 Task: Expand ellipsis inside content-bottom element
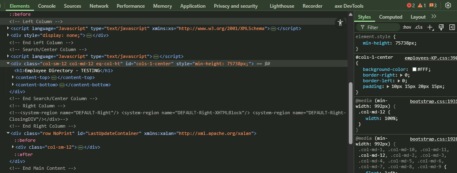(x=62, y=85)
